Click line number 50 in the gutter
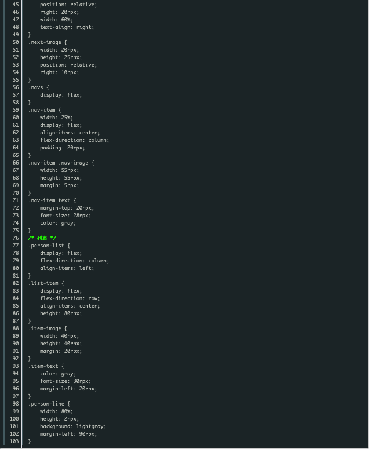This screenshot has width=369, height=449. coord(16,42)
